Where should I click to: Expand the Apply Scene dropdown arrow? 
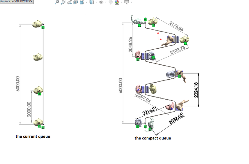[x=121, y=3]
